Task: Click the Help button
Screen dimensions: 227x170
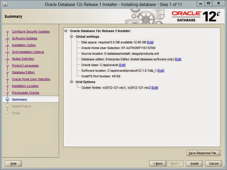Action: [13, 164]
